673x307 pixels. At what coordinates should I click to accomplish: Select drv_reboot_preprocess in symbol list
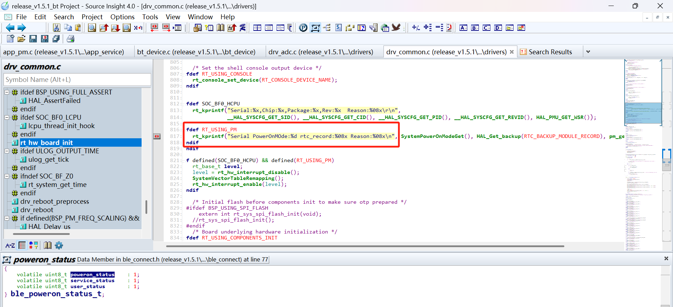55,201
